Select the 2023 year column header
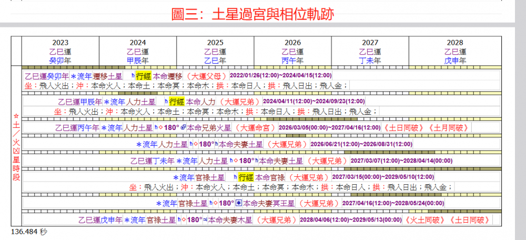 coord(60,43)
